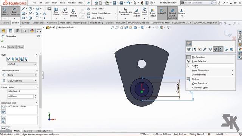Choose Clear Selections in context menu
The image size is (242, 136).
click(x=211, y=83)
